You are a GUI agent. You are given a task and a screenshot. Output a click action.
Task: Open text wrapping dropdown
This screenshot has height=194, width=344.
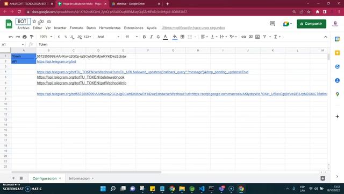[224, 37]
